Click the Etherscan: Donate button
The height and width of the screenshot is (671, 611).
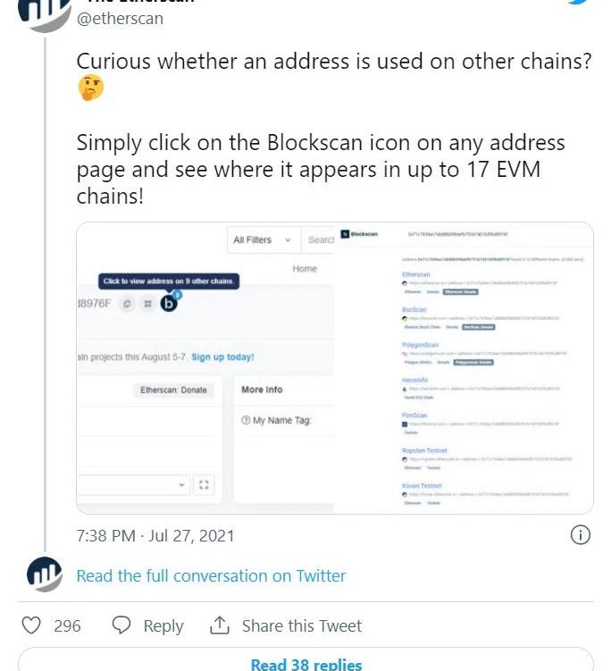coord(173,390)
